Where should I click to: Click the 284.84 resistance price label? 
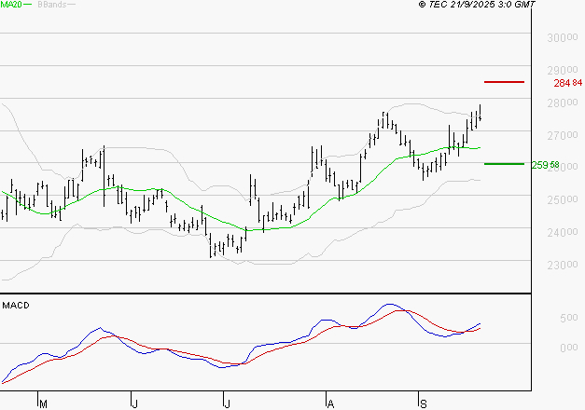[561, 83]
